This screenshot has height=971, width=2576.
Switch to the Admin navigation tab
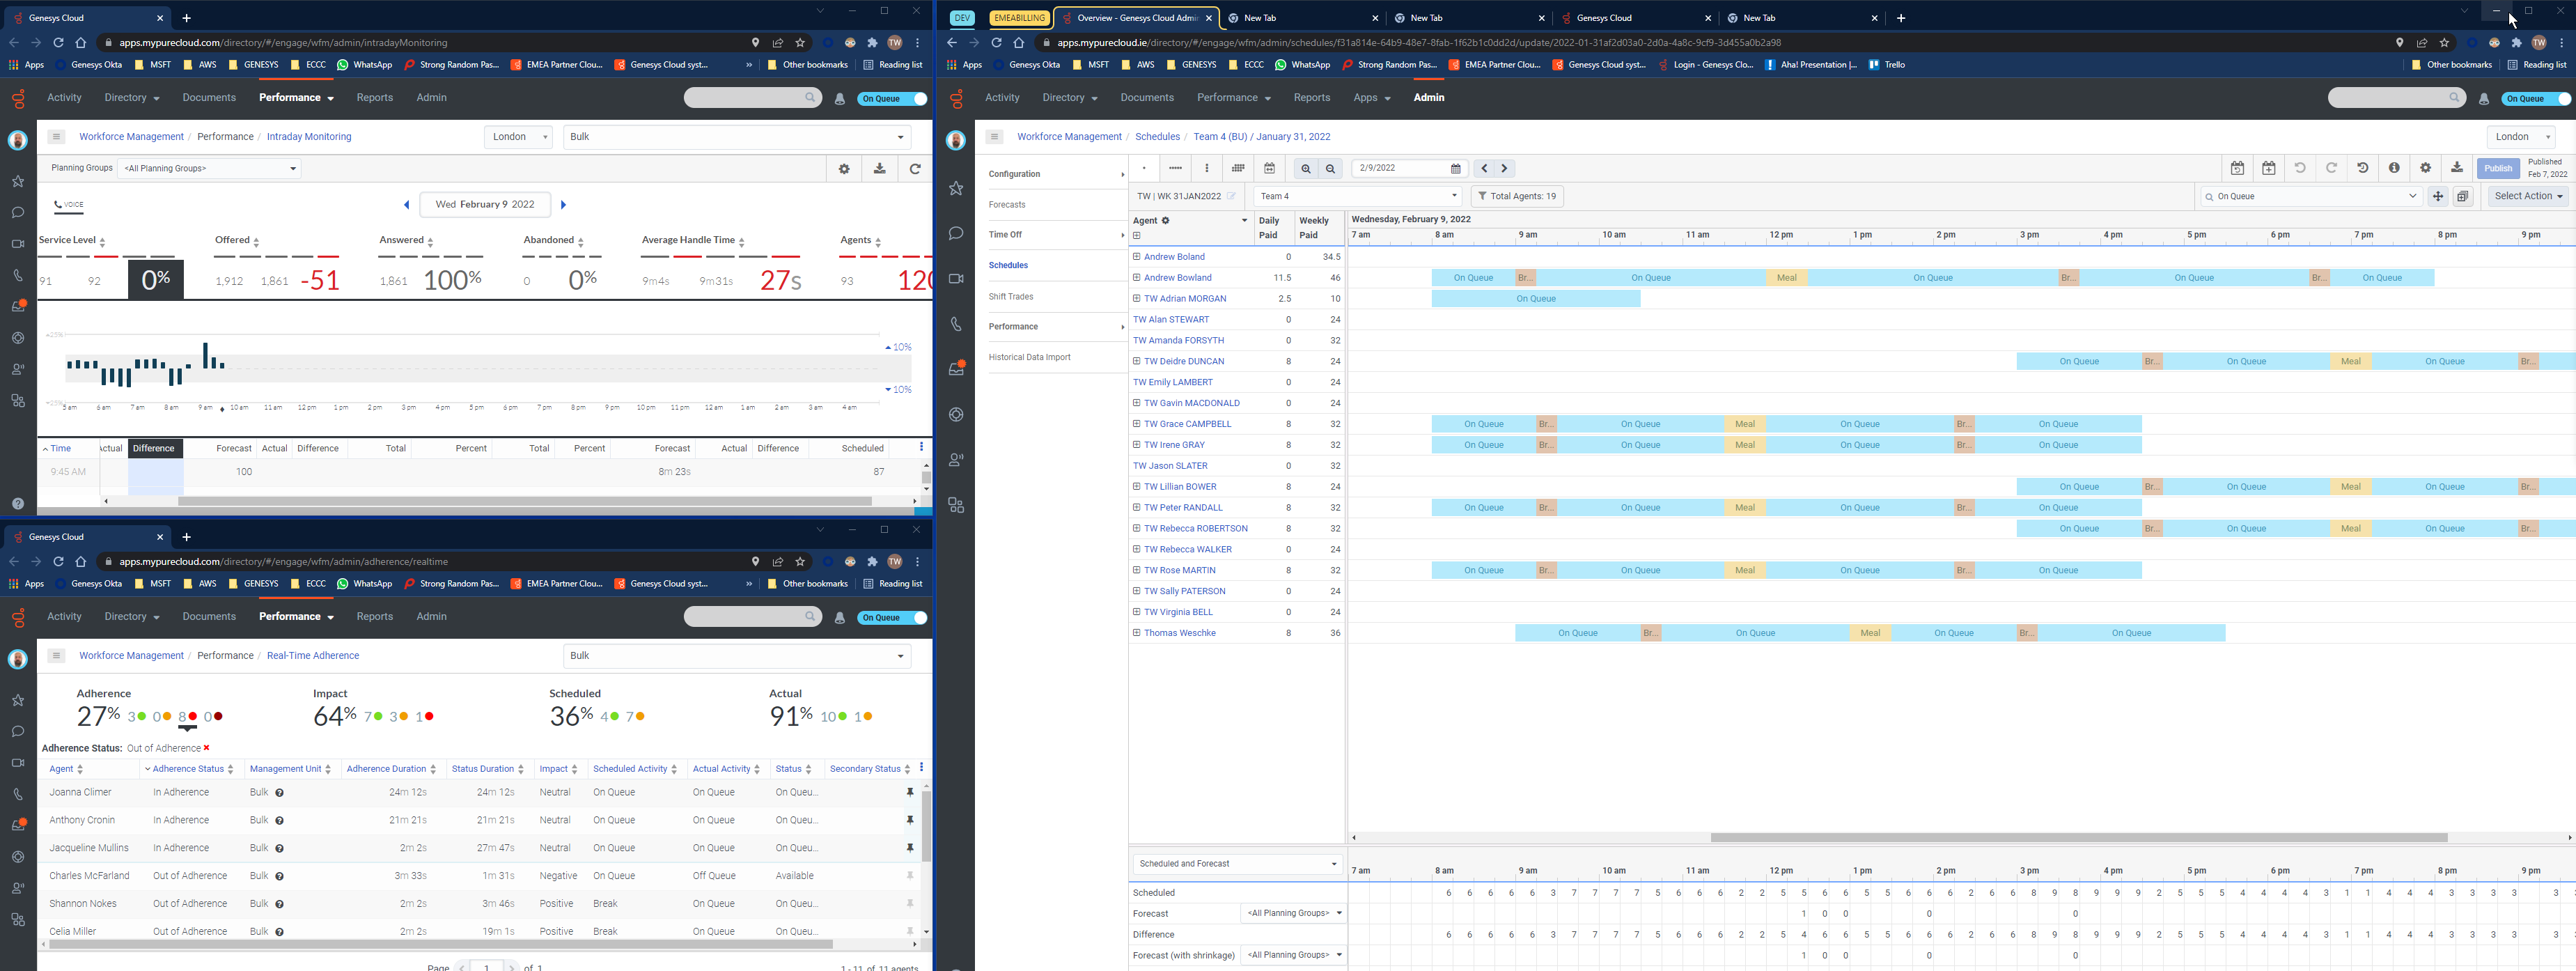(x=1428, y=97)
